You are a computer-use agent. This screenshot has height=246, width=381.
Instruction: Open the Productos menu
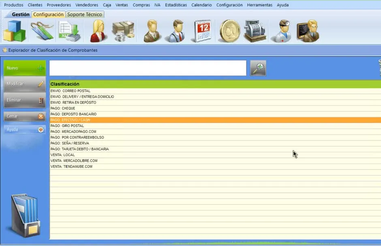[14, 5]
